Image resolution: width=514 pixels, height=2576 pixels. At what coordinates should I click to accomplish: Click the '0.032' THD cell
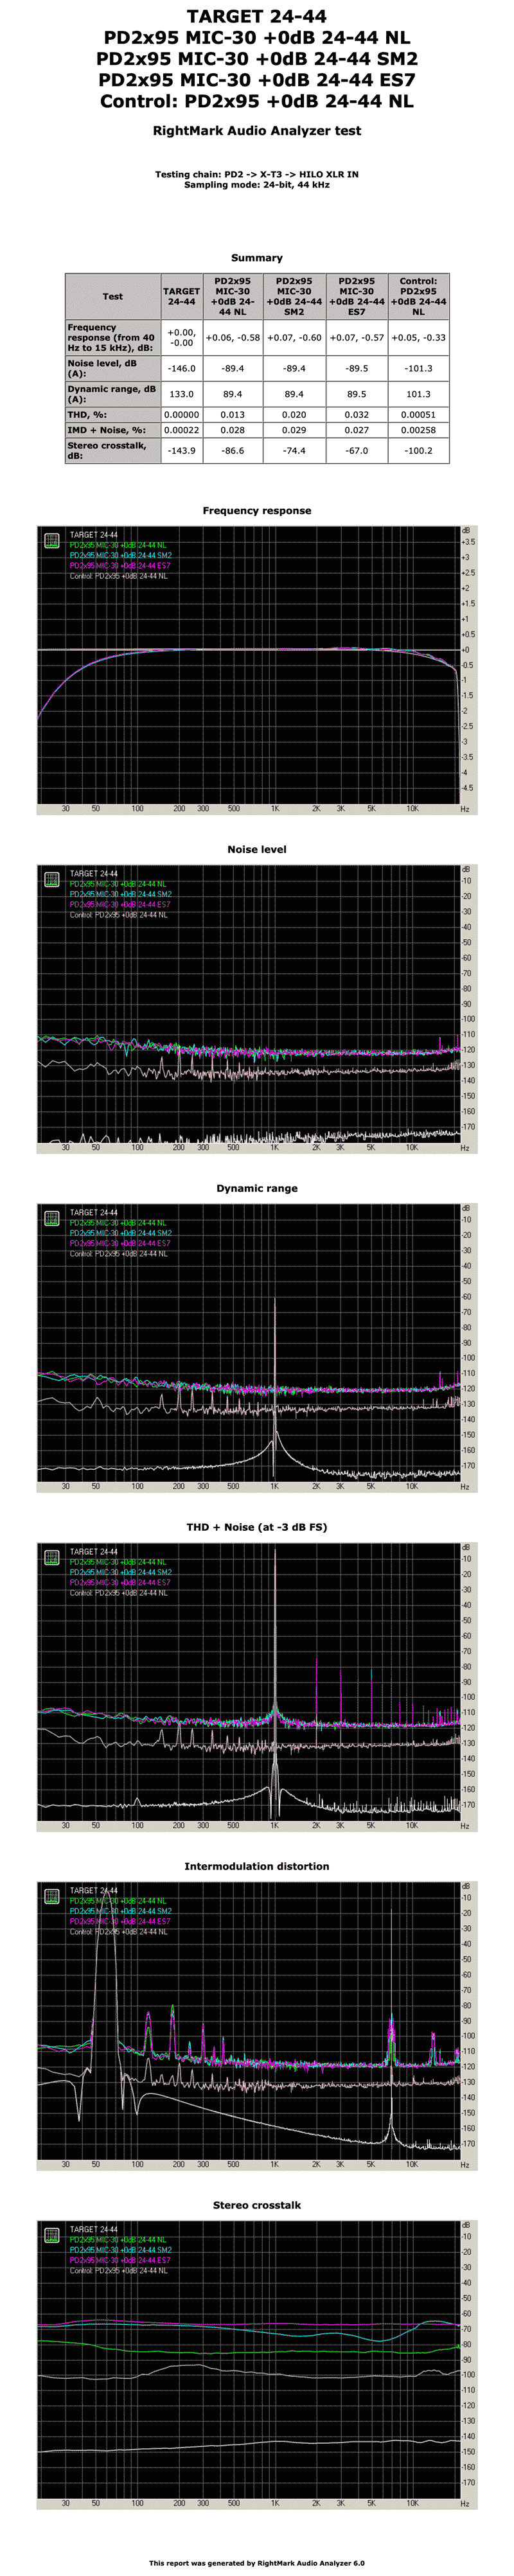pyautogui.click(x=357, y=414)
